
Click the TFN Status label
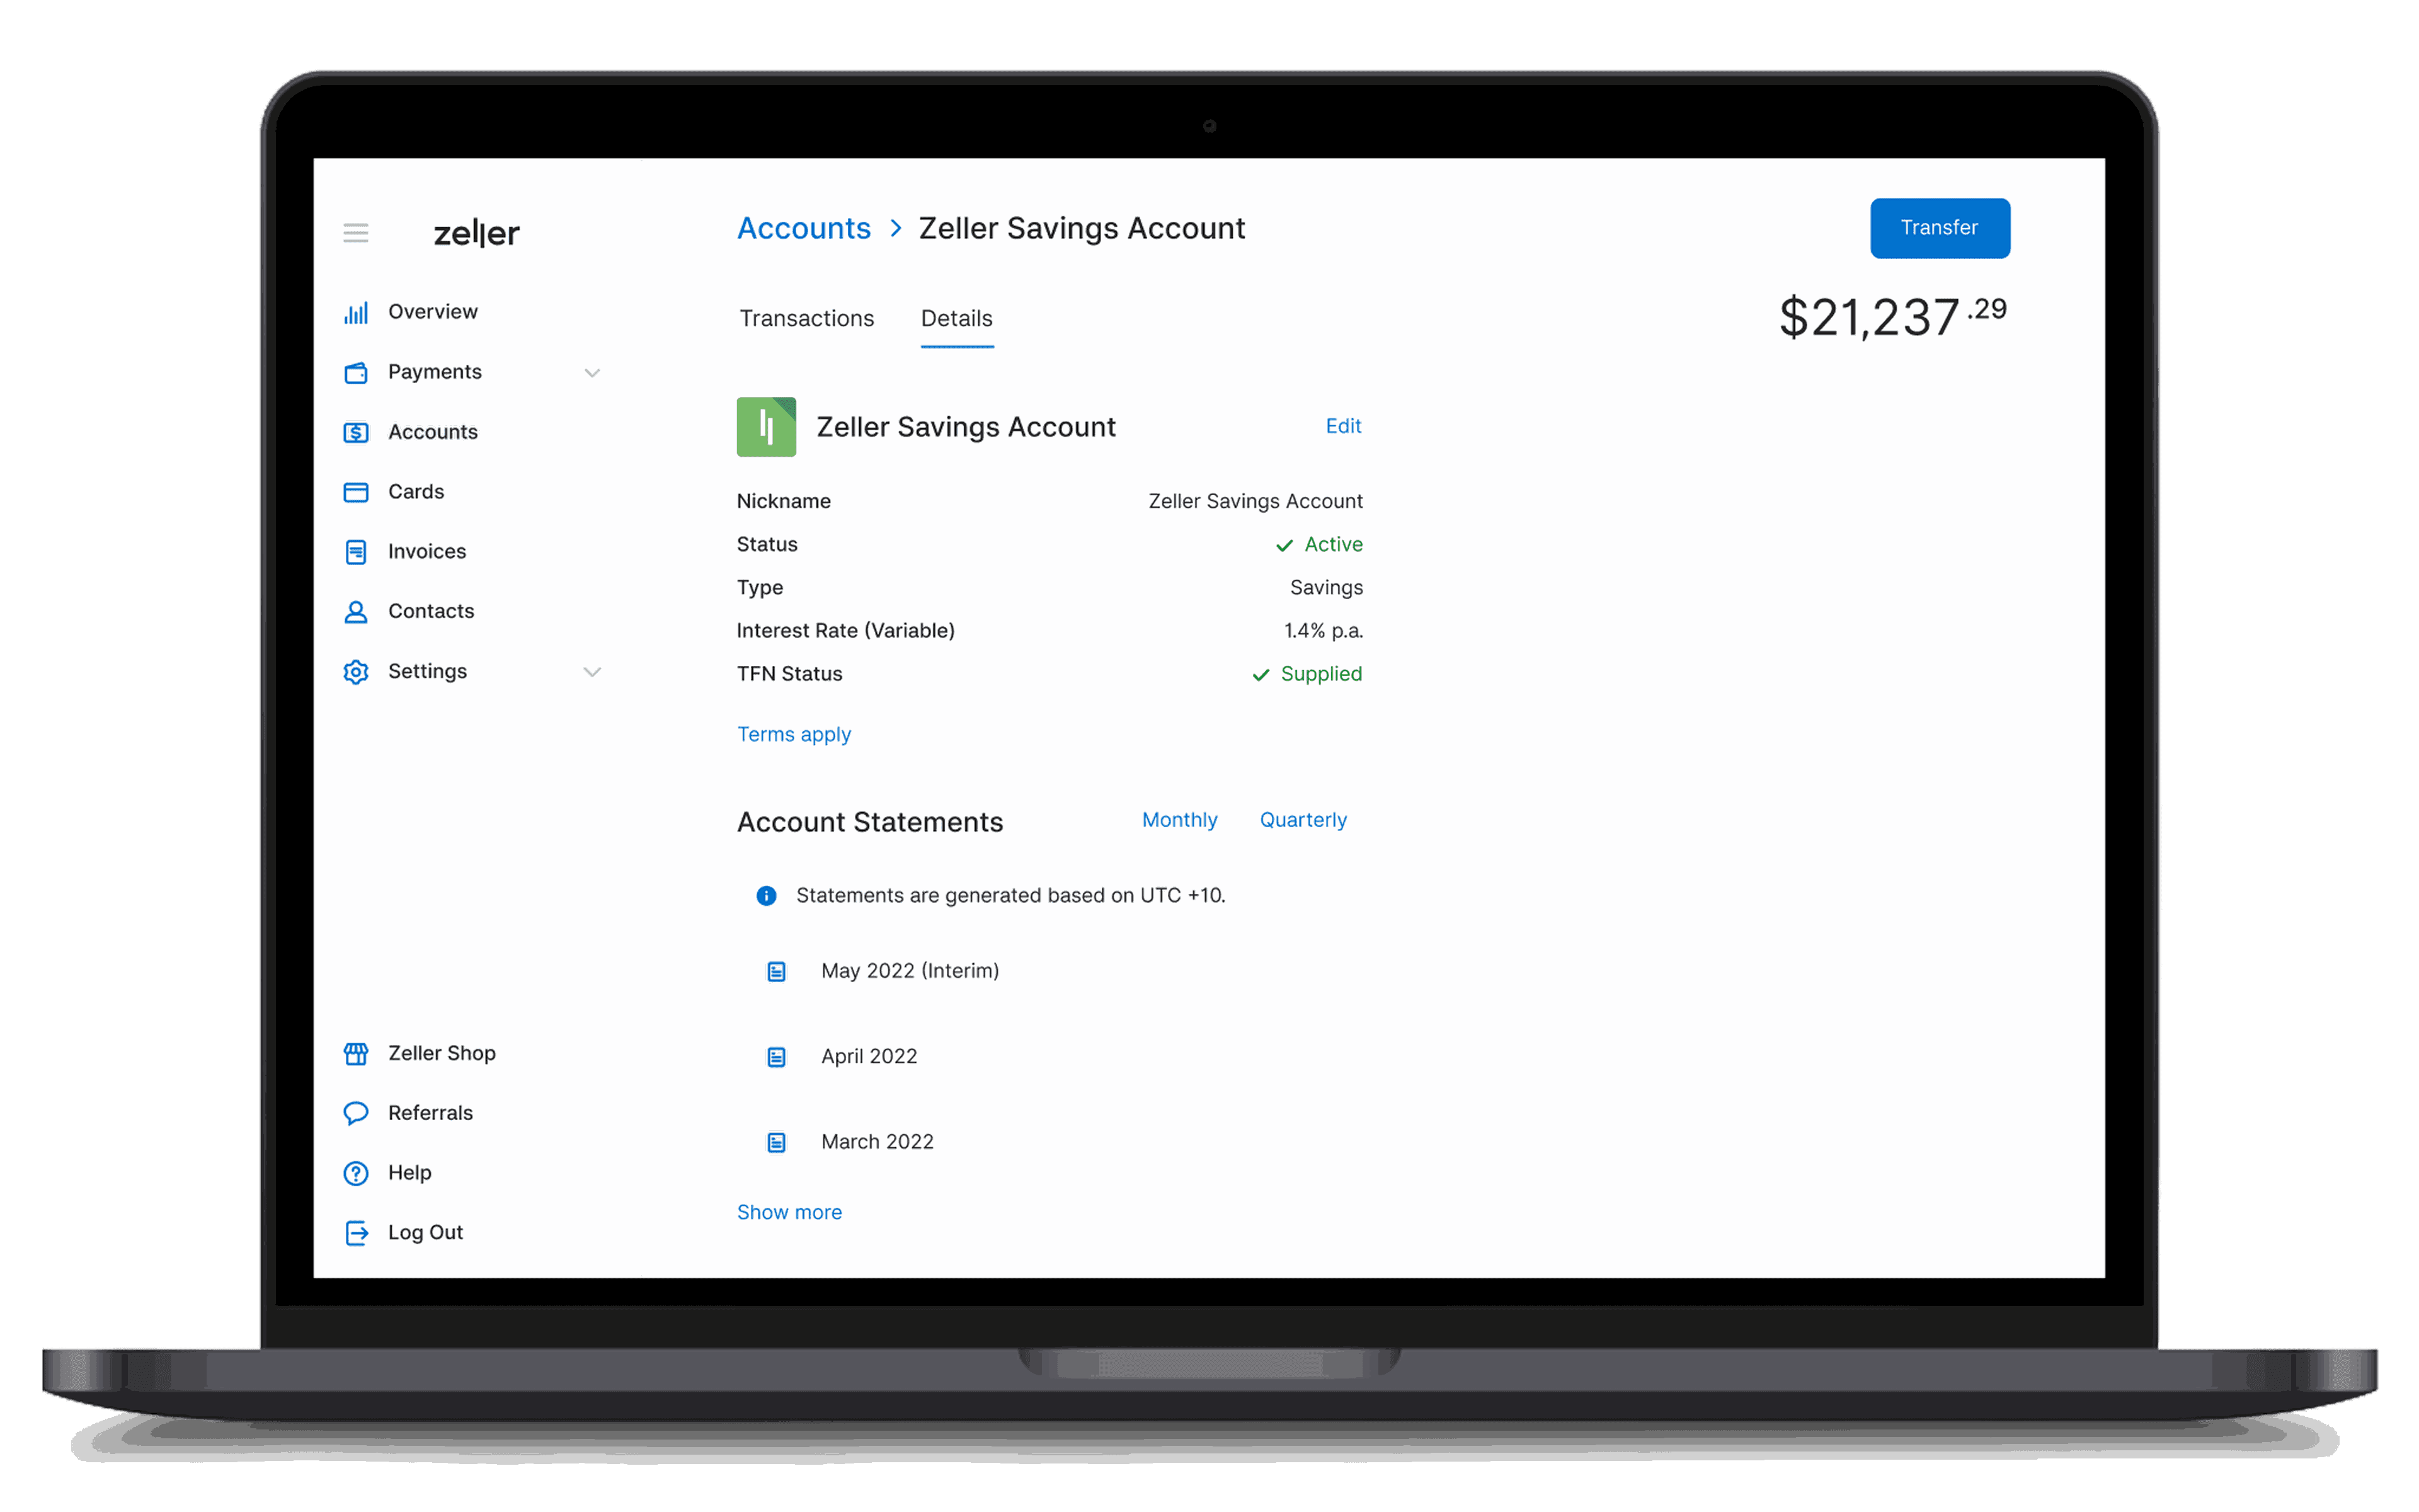point(790,674)
